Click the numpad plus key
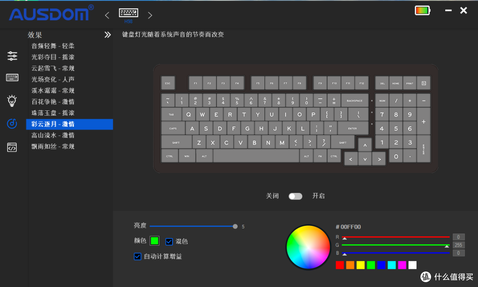 pyautogui.click(x=424, y=121)
